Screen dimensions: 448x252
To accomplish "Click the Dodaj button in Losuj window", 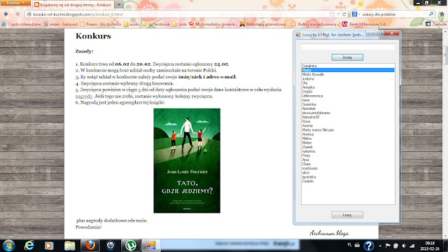I will [x=347, y=57].
